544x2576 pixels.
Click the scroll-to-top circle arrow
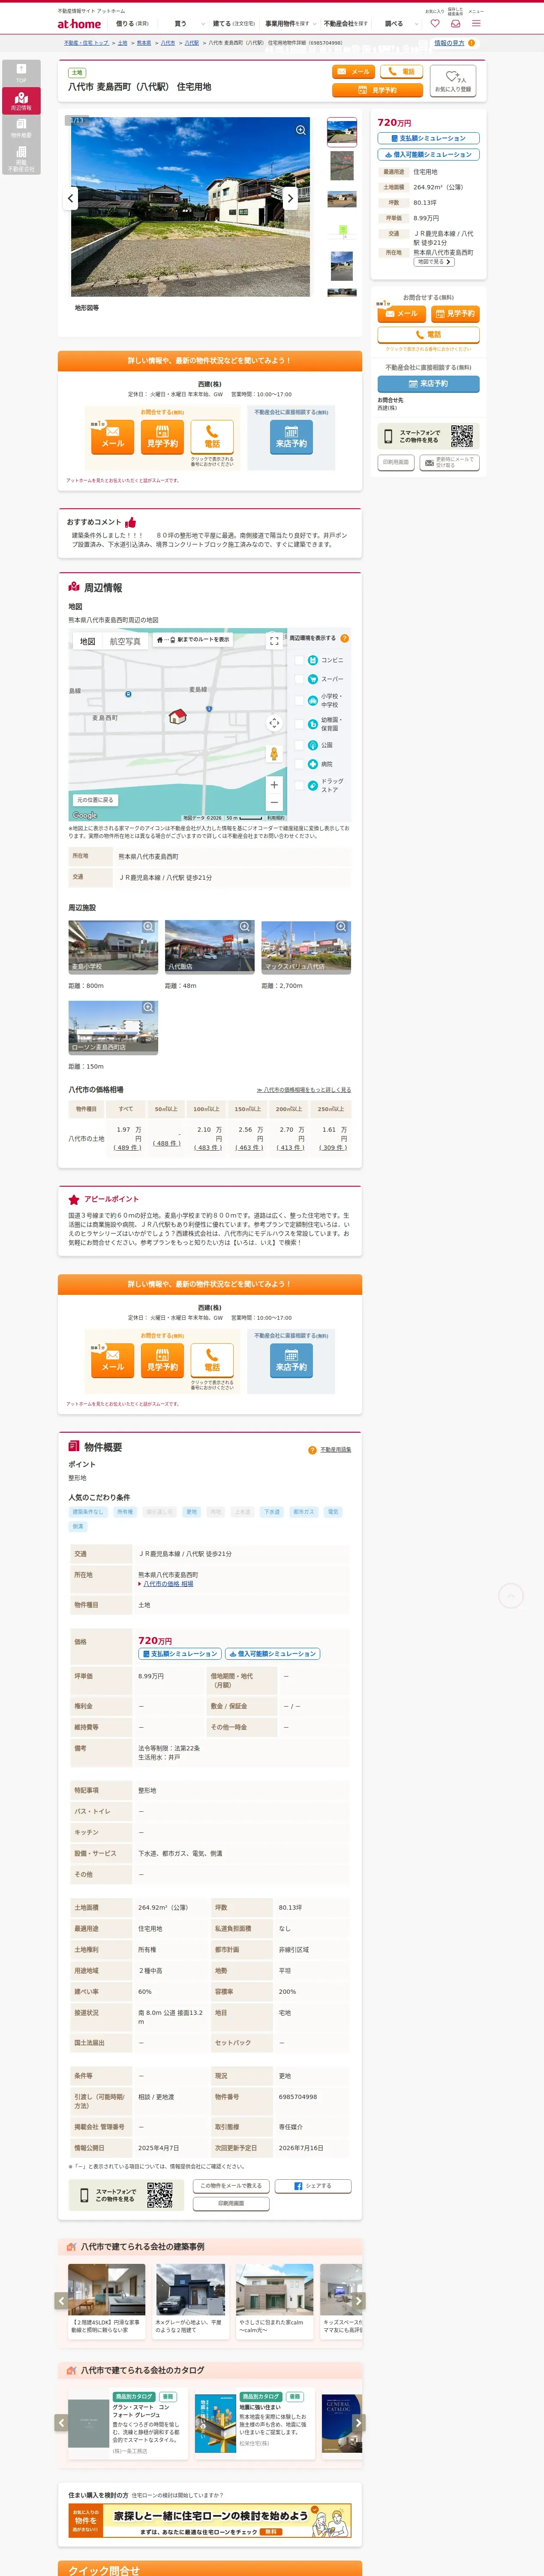click(x=511, y=1596)
